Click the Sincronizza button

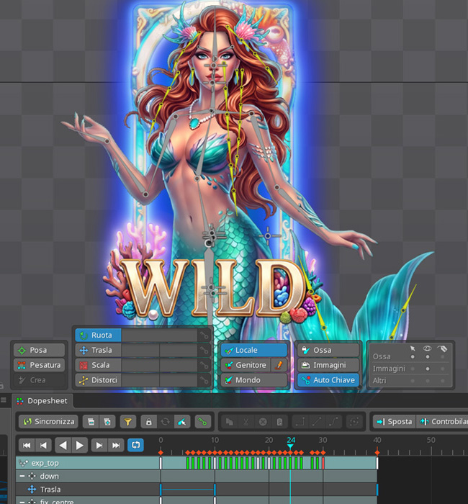(x=49, y=421)
